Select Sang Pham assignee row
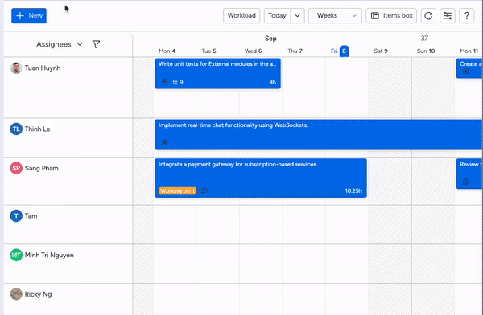This screenshot has height=315, width=483. (68, 181)
